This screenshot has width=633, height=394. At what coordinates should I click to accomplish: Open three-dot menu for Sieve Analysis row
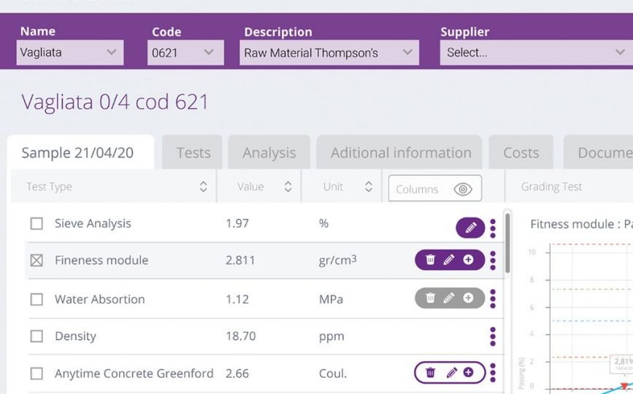[x=493, y=228]
